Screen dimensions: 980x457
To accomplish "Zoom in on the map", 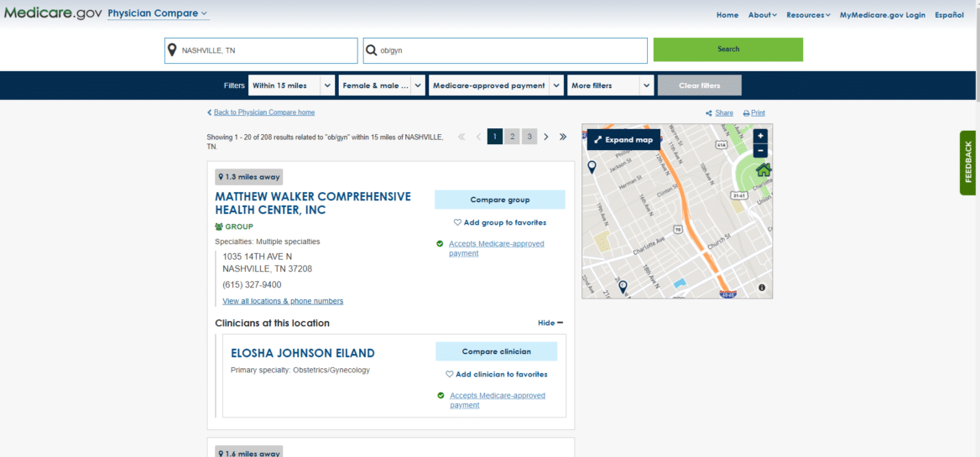I will tap(760, 136).
